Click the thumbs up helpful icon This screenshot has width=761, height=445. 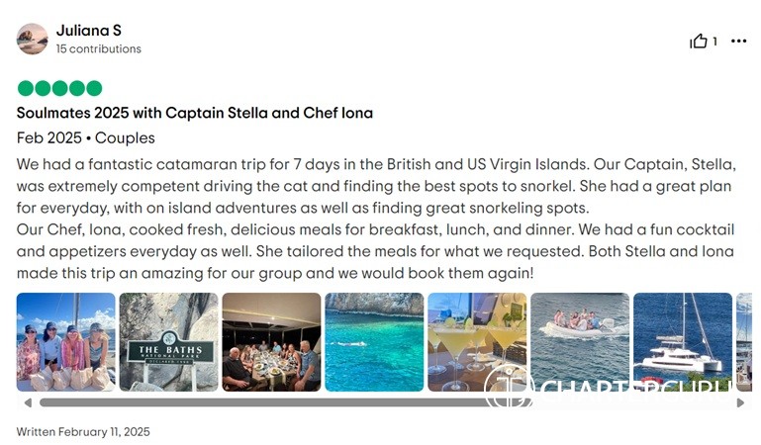tap(699, 41)
